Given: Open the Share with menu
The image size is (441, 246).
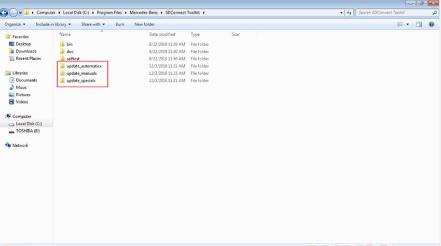Looking at the screenshot, I should click(93, 24).
